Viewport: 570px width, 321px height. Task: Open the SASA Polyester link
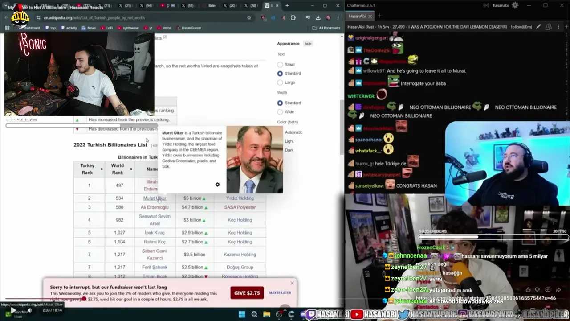coord(240,207)
